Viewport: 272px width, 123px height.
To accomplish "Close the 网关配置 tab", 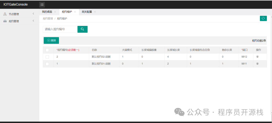I will coord(95,12).
